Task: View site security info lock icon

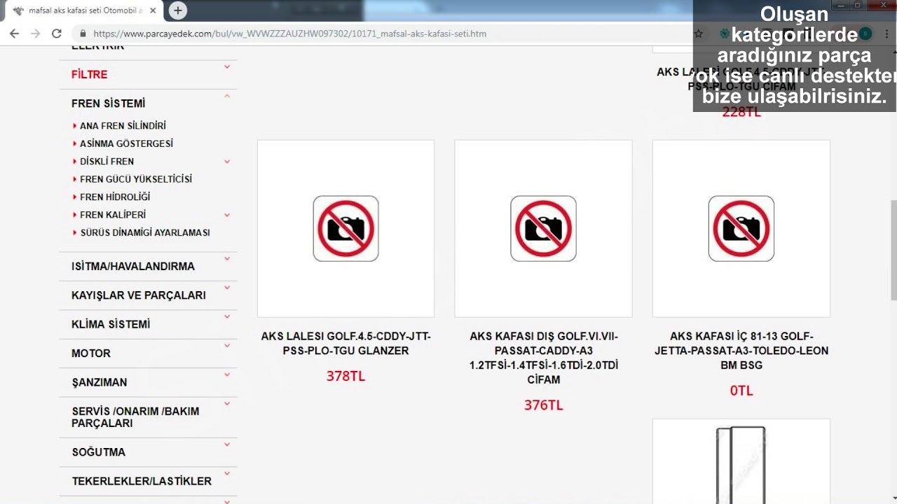Action: coord(83,34)
